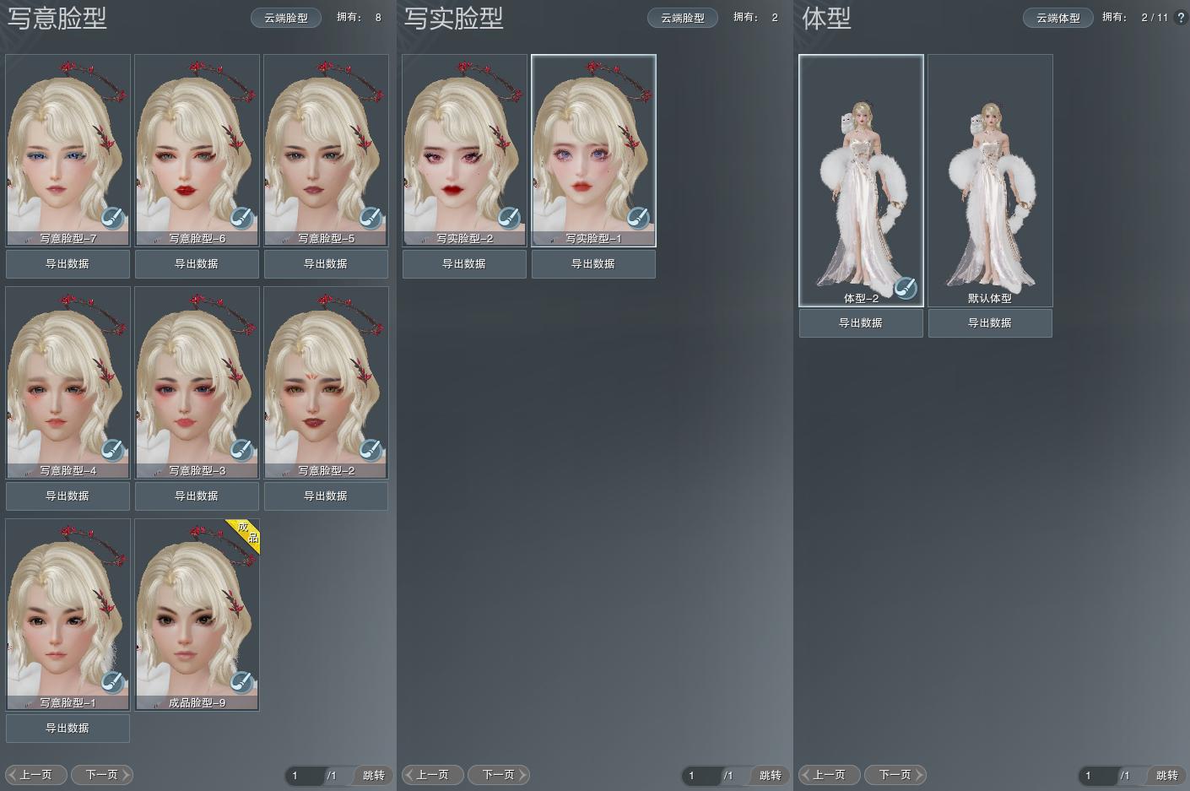Click the brush edit icon on 写实脸型-2
This screenshot has height=791, width=1190.
click(509, 218)
